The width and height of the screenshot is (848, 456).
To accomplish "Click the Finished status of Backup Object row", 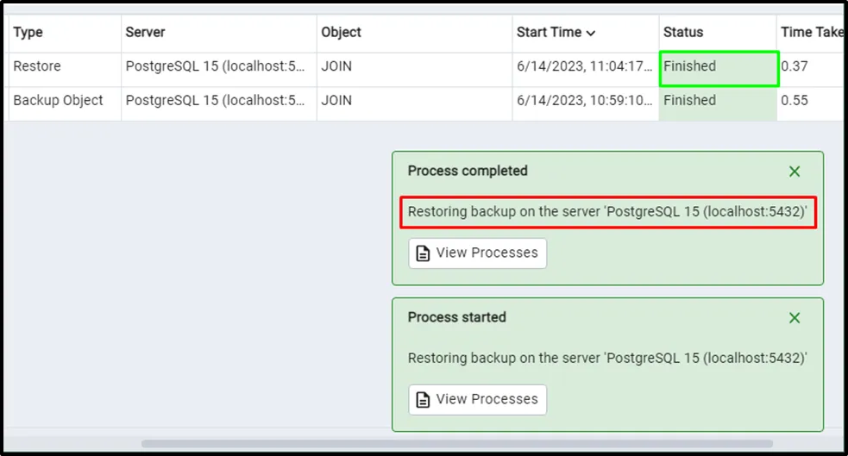I will [690, 100].
